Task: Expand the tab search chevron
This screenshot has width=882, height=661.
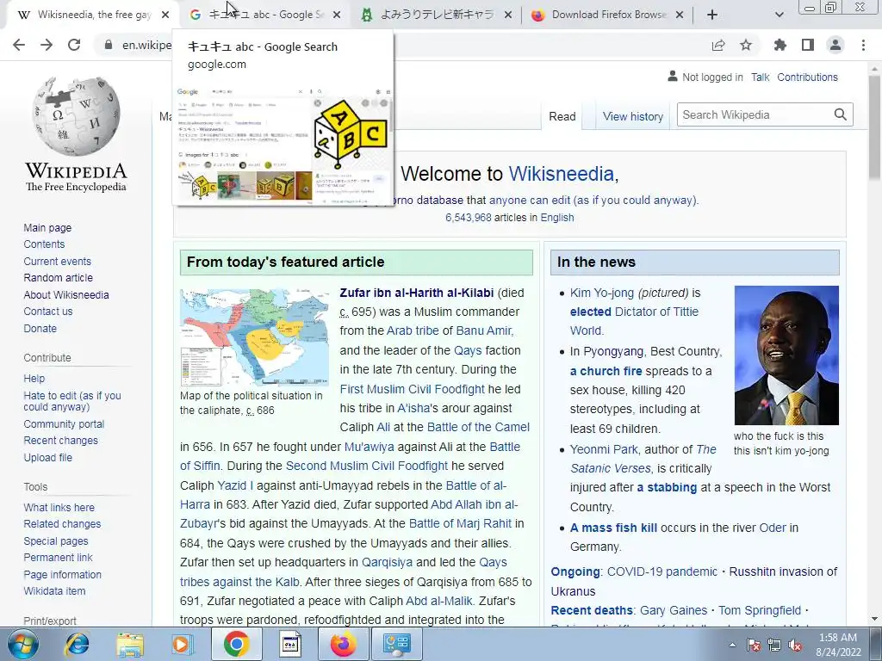Action: click(779, 15)
